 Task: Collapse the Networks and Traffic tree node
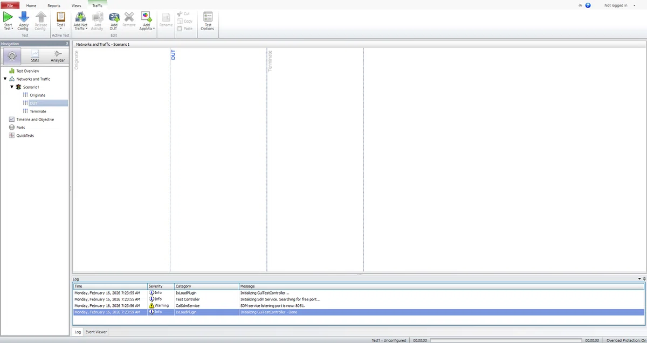5,79
